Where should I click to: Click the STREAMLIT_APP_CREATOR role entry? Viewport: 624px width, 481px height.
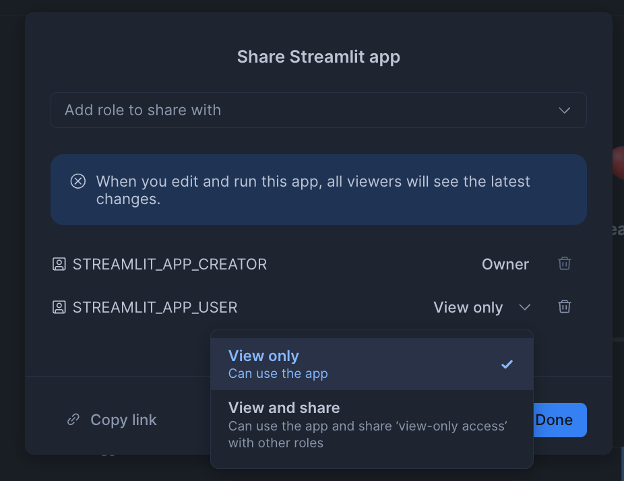pyautogui.click(x=170, y=264)
